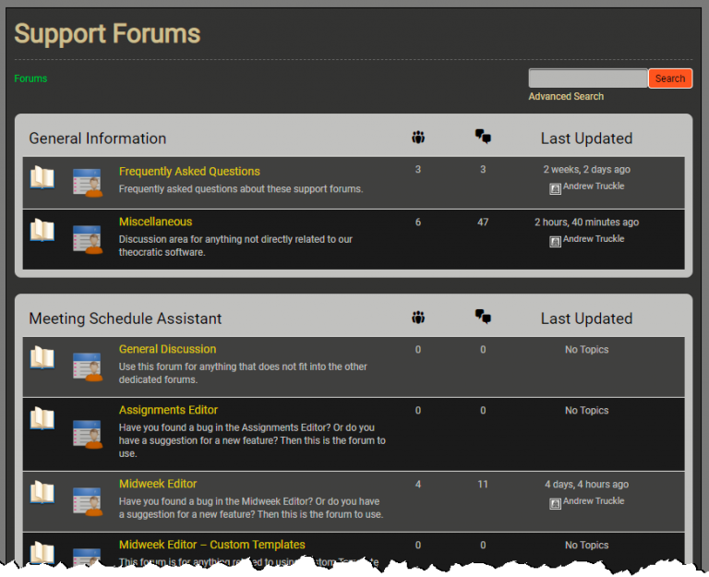Open the Midweek Editor – Custom Templates forum
This screenshot has width=709, height=577.
211,545
